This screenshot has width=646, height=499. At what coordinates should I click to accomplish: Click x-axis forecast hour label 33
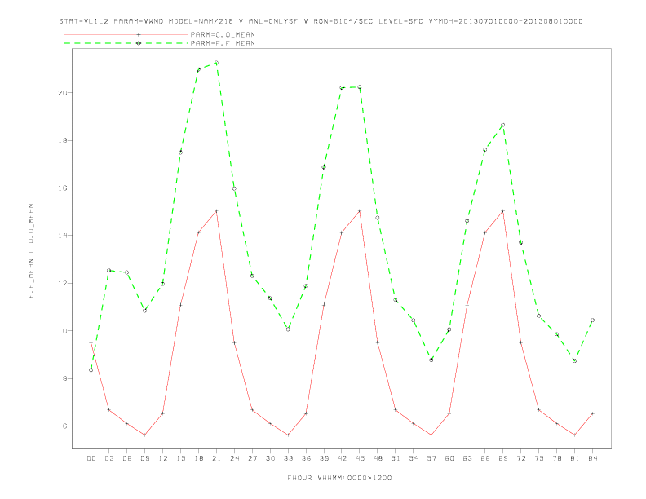[x=288, y=458]
